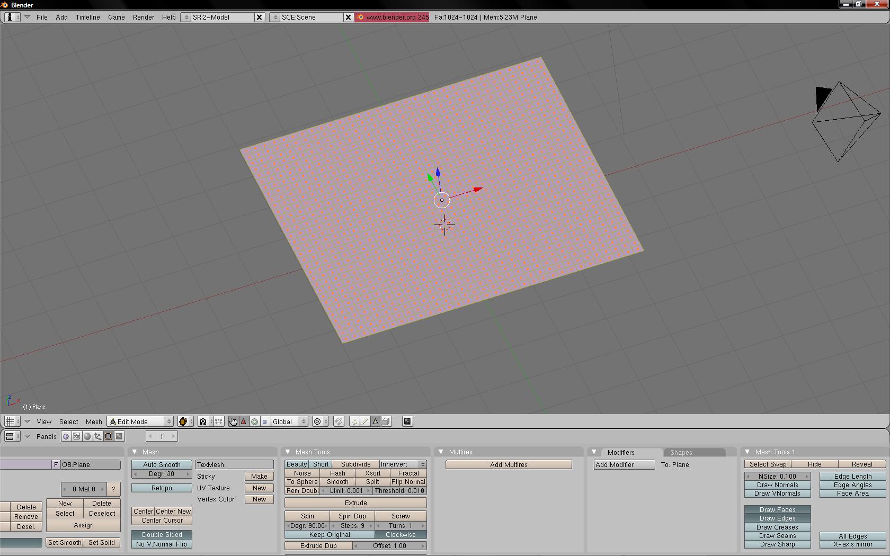
Task: Enable Draw Normals in Mesh Tools 1
Action: 777,485
